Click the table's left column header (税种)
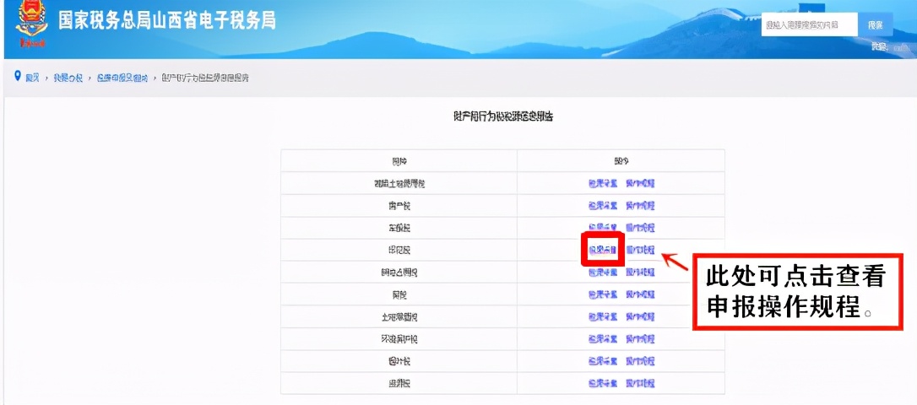Viewport: 917px width, 405px height. coord(399,160)
